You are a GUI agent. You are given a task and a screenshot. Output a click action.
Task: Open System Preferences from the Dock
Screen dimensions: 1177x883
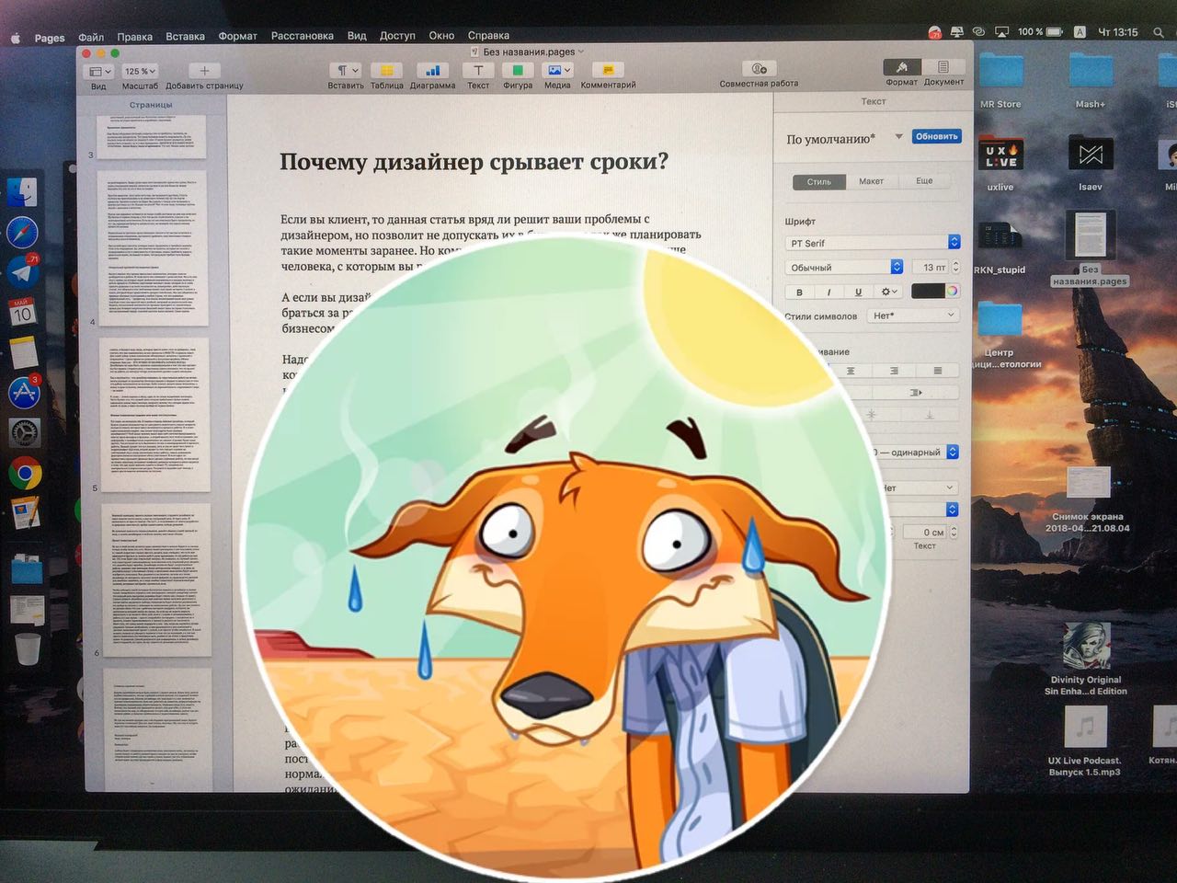pyautogui.click(x=24, y=432)
